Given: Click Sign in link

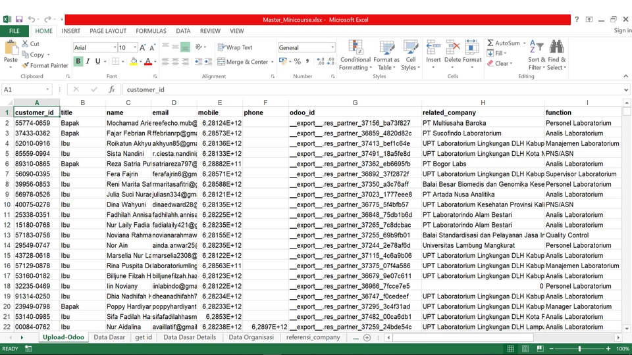Looking at the screenshot, I should click(x=622, y=31).
